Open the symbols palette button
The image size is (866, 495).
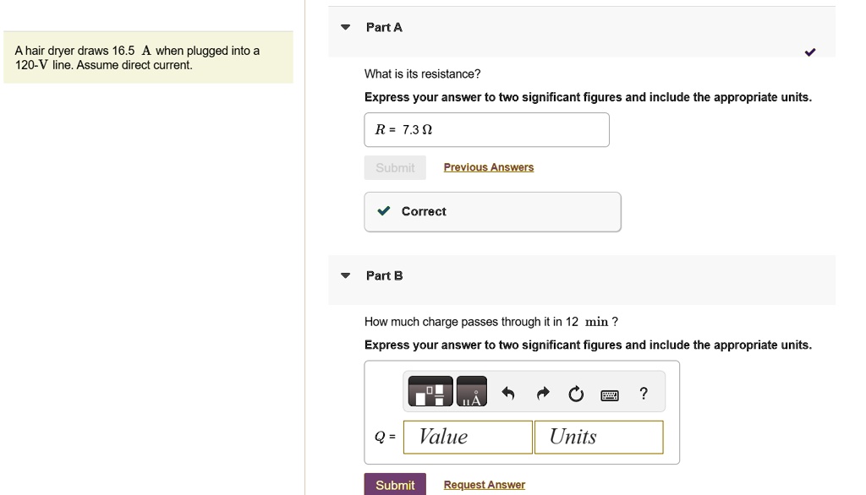click(472, 391)
